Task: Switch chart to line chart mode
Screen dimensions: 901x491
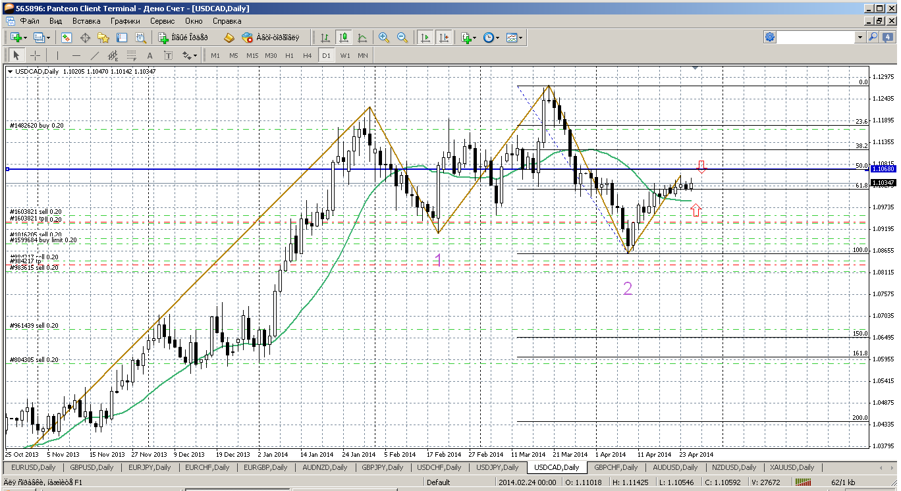Action: [362, 38]
